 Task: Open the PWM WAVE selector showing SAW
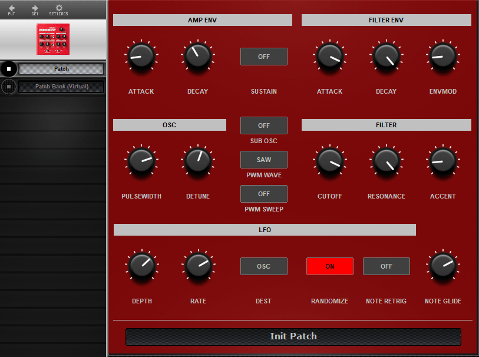pyautogui.click(x=263, y=159)
